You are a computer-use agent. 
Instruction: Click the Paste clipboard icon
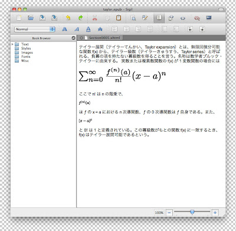(x=119, y=18)
